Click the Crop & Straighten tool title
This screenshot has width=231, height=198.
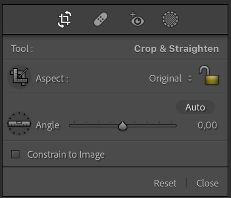tap(177, 49)
